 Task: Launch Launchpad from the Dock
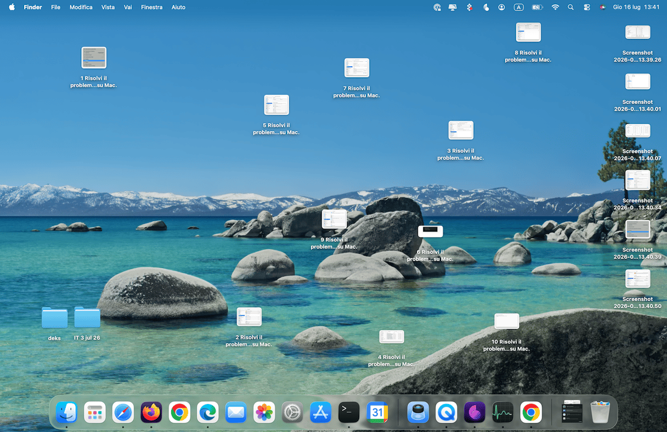[95, 412]
